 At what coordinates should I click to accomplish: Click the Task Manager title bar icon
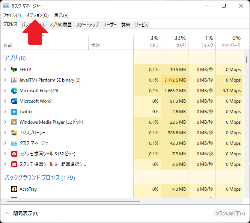tap(6, 6)
